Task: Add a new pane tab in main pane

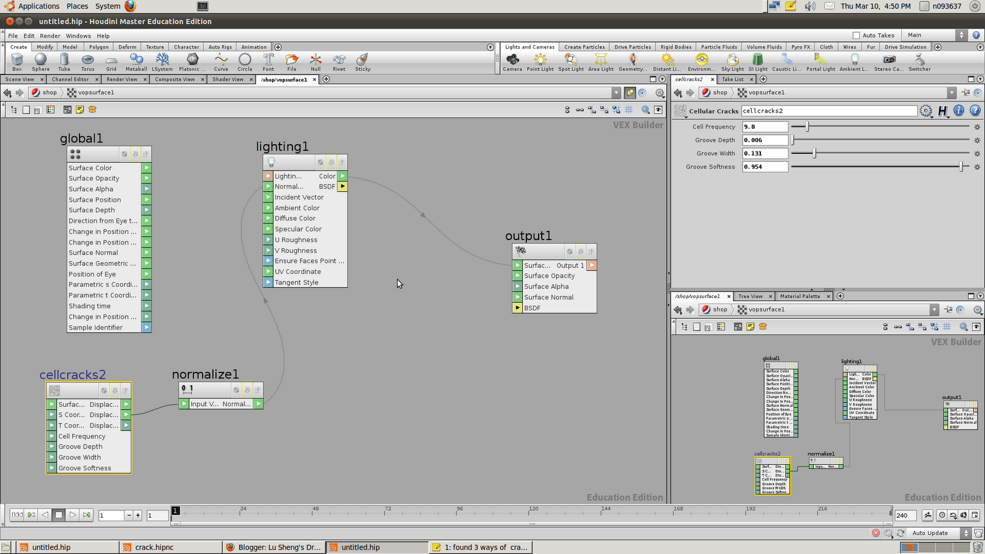Action: click(x=326, y=79)
